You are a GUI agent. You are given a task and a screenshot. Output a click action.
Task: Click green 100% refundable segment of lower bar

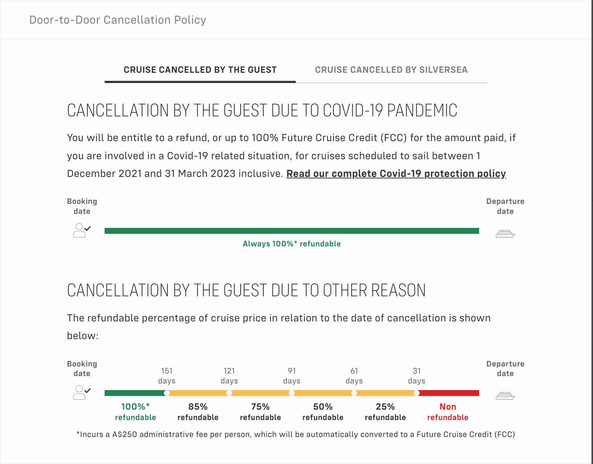135,393
